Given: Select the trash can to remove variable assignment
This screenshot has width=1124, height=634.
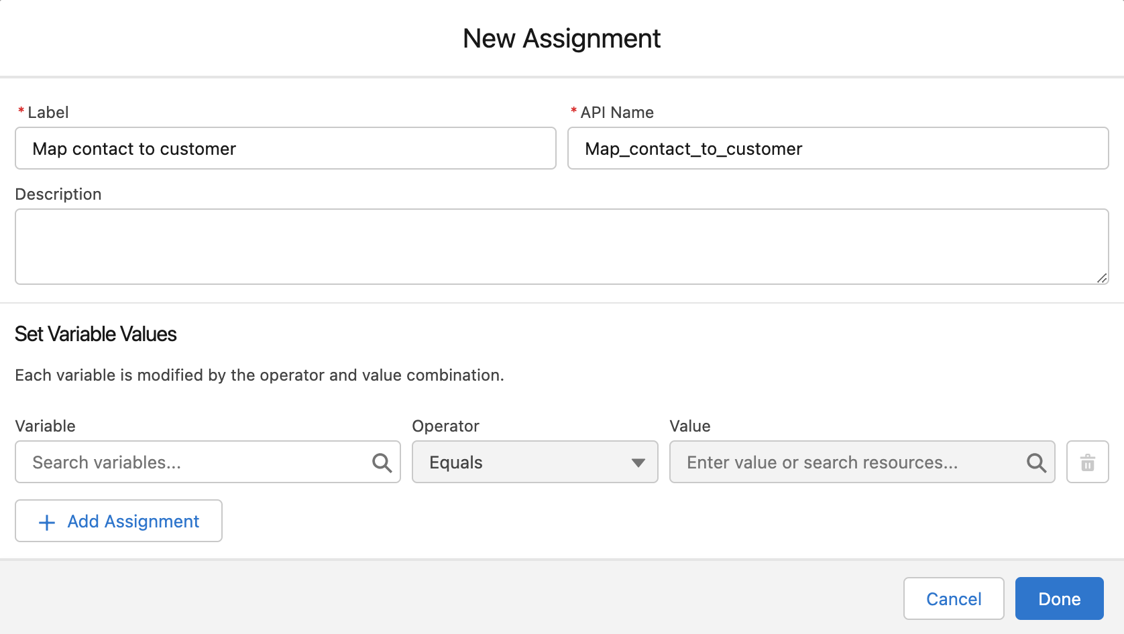Looking at the screenshot, I should click(x=1087, y=462).
